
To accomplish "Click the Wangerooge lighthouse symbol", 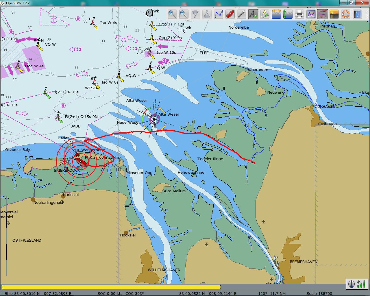I will pos(77,152).
